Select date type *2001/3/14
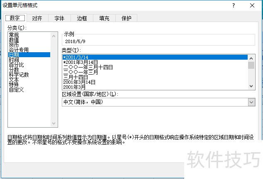263x179 pixels. [x=155, y=57]
